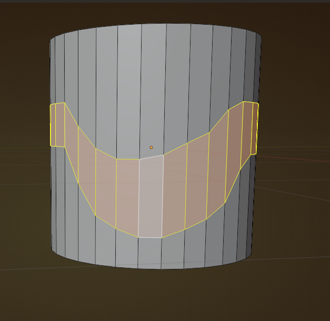Click selected face immediately left of active face
Screen dimensions: 330x321
point(127,195)
